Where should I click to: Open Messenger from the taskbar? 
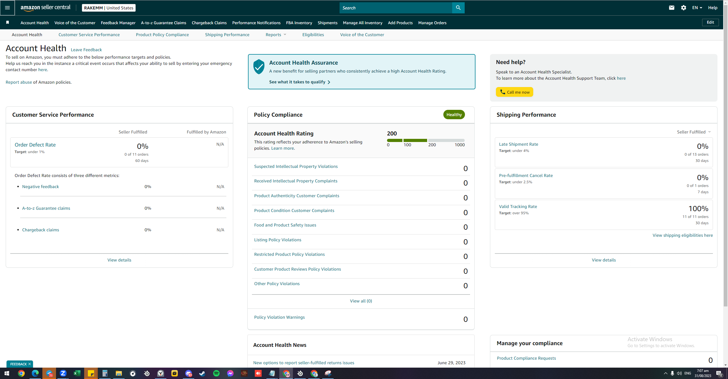230,373
